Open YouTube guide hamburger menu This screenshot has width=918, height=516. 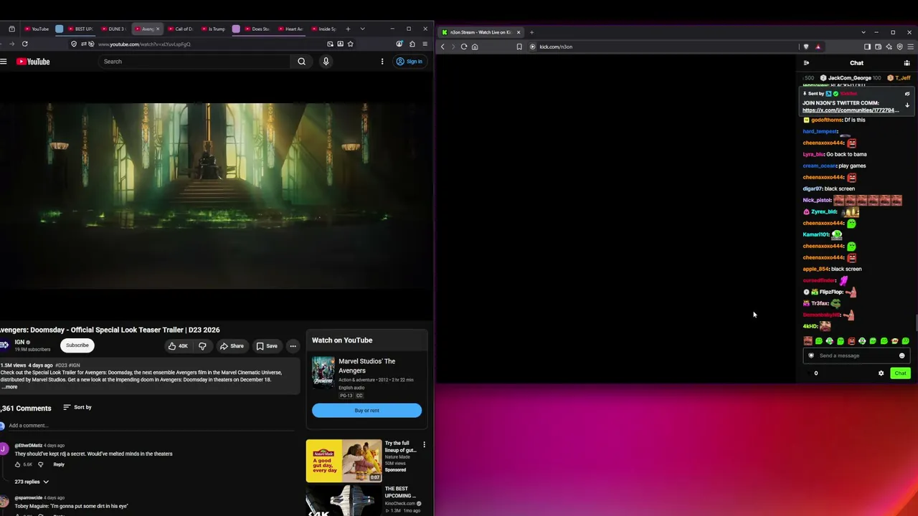point(4,62)
